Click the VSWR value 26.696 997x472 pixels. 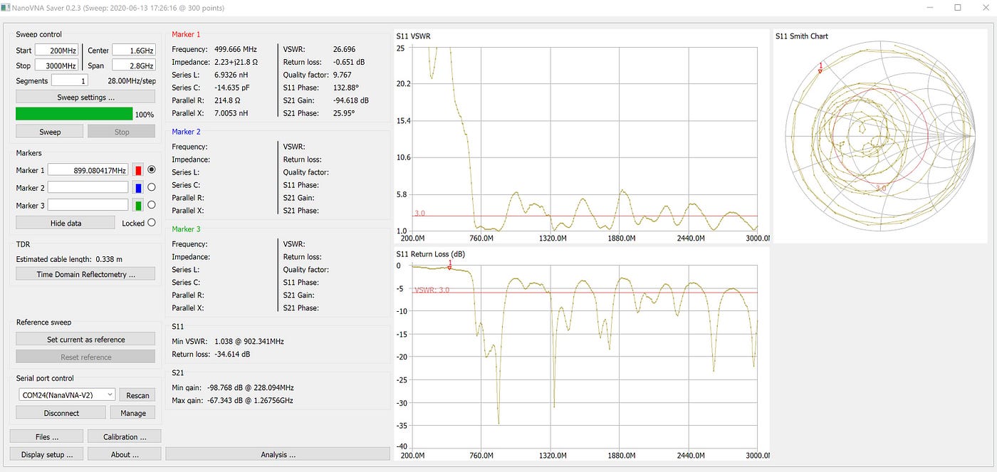point(344,49)
